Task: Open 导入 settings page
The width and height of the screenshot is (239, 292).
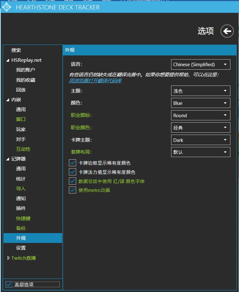Action: coord(21,189)
